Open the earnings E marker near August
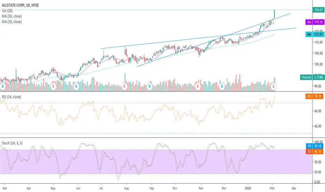The width and height of the screenshot is (325, 192). [x=124, y=86]
